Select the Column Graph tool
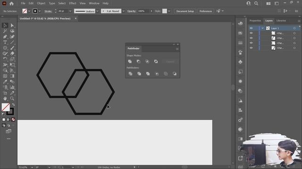Image resolution: width=302 pixels, height=169 pixels. pos(12,87)
